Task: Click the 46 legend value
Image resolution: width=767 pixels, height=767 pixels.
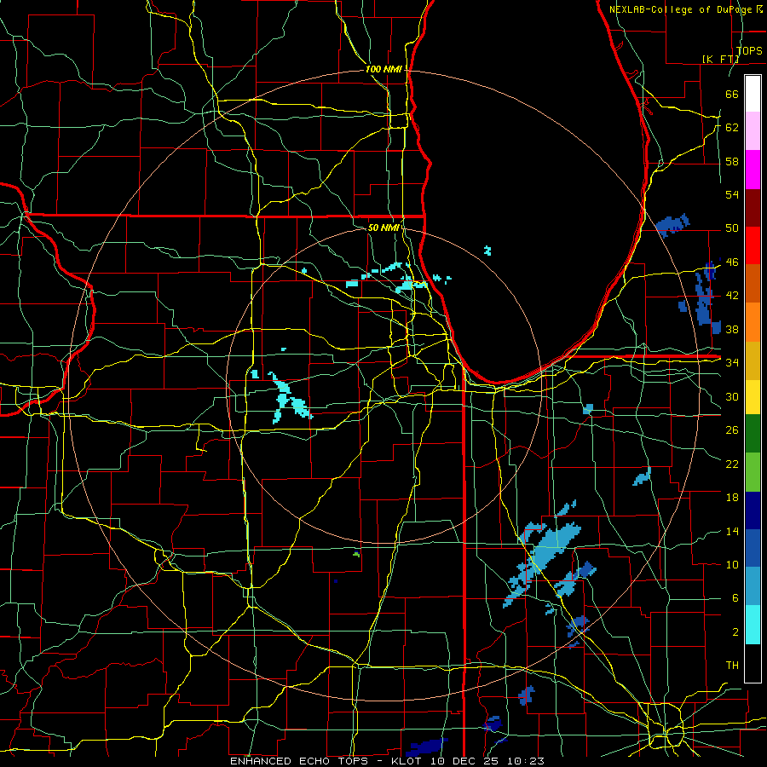Action: [x=732, y=262]
